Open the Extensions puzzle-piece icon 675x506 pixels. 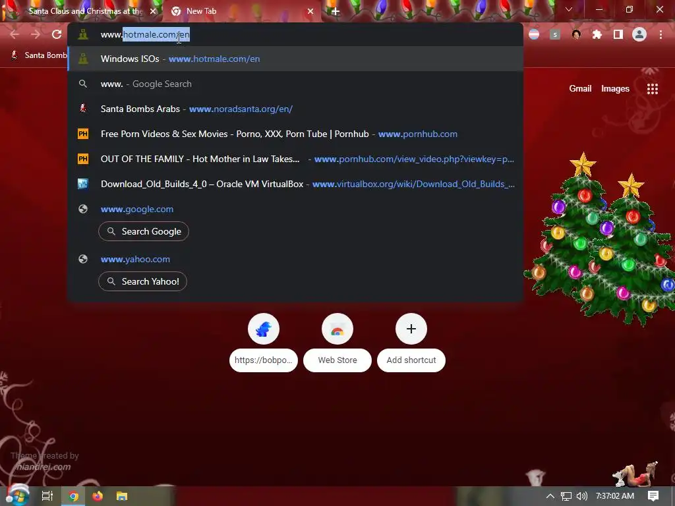point(597,34)
